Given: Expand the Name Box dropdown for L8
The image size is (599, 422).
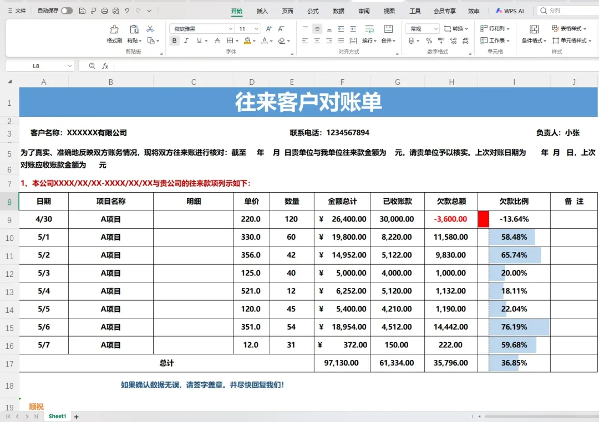Looking at the screenshot, I should click(69, 66).
